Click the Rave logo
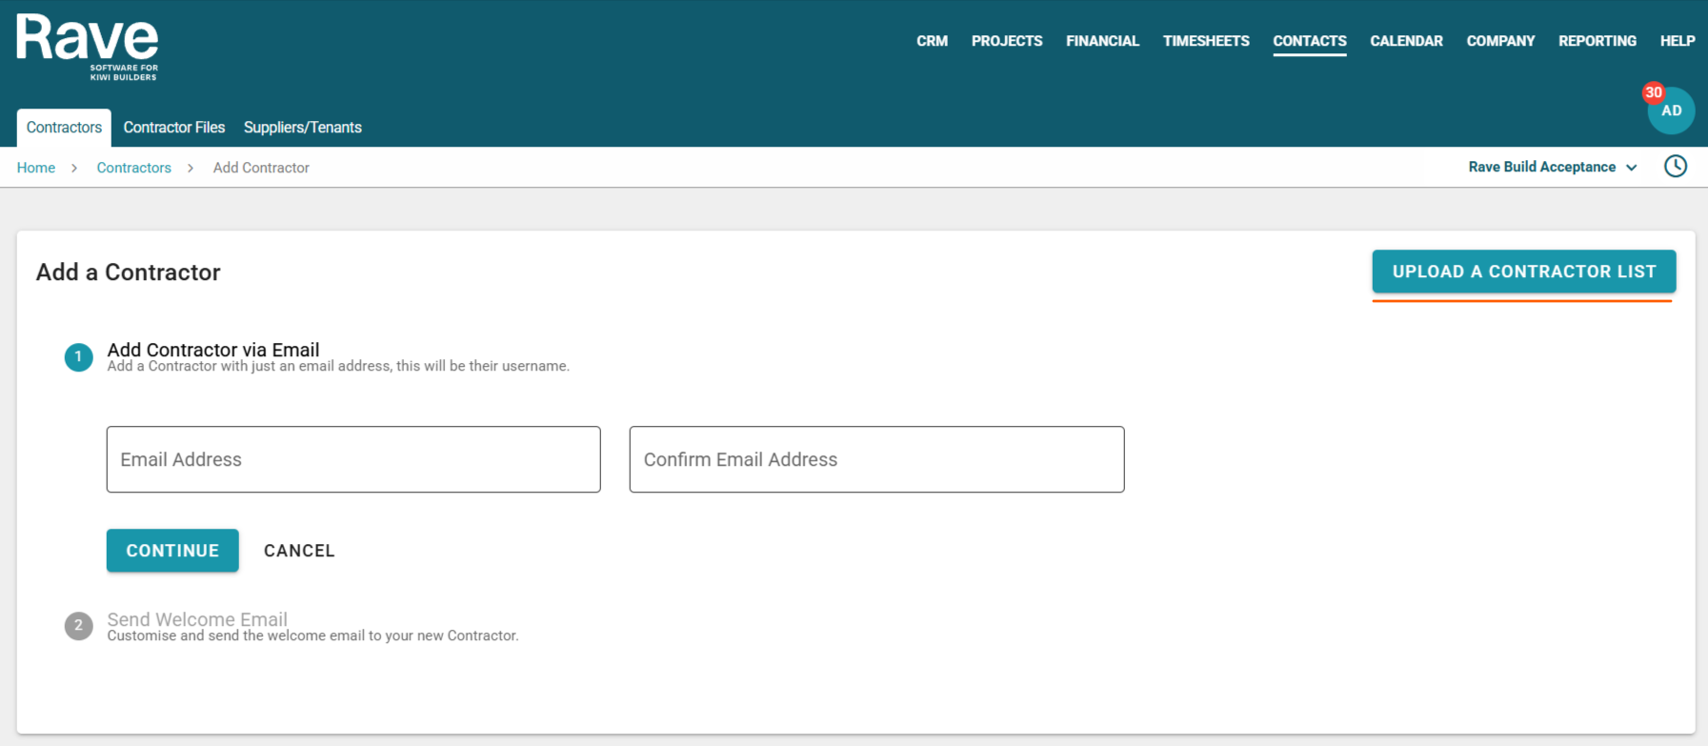This screenshot has height=746, width=1708. [x=87, y=47]
